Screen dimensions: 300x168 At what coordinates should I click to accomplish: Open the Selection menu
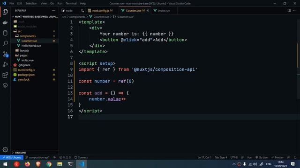pyautogui.click(x=31, y=3)
